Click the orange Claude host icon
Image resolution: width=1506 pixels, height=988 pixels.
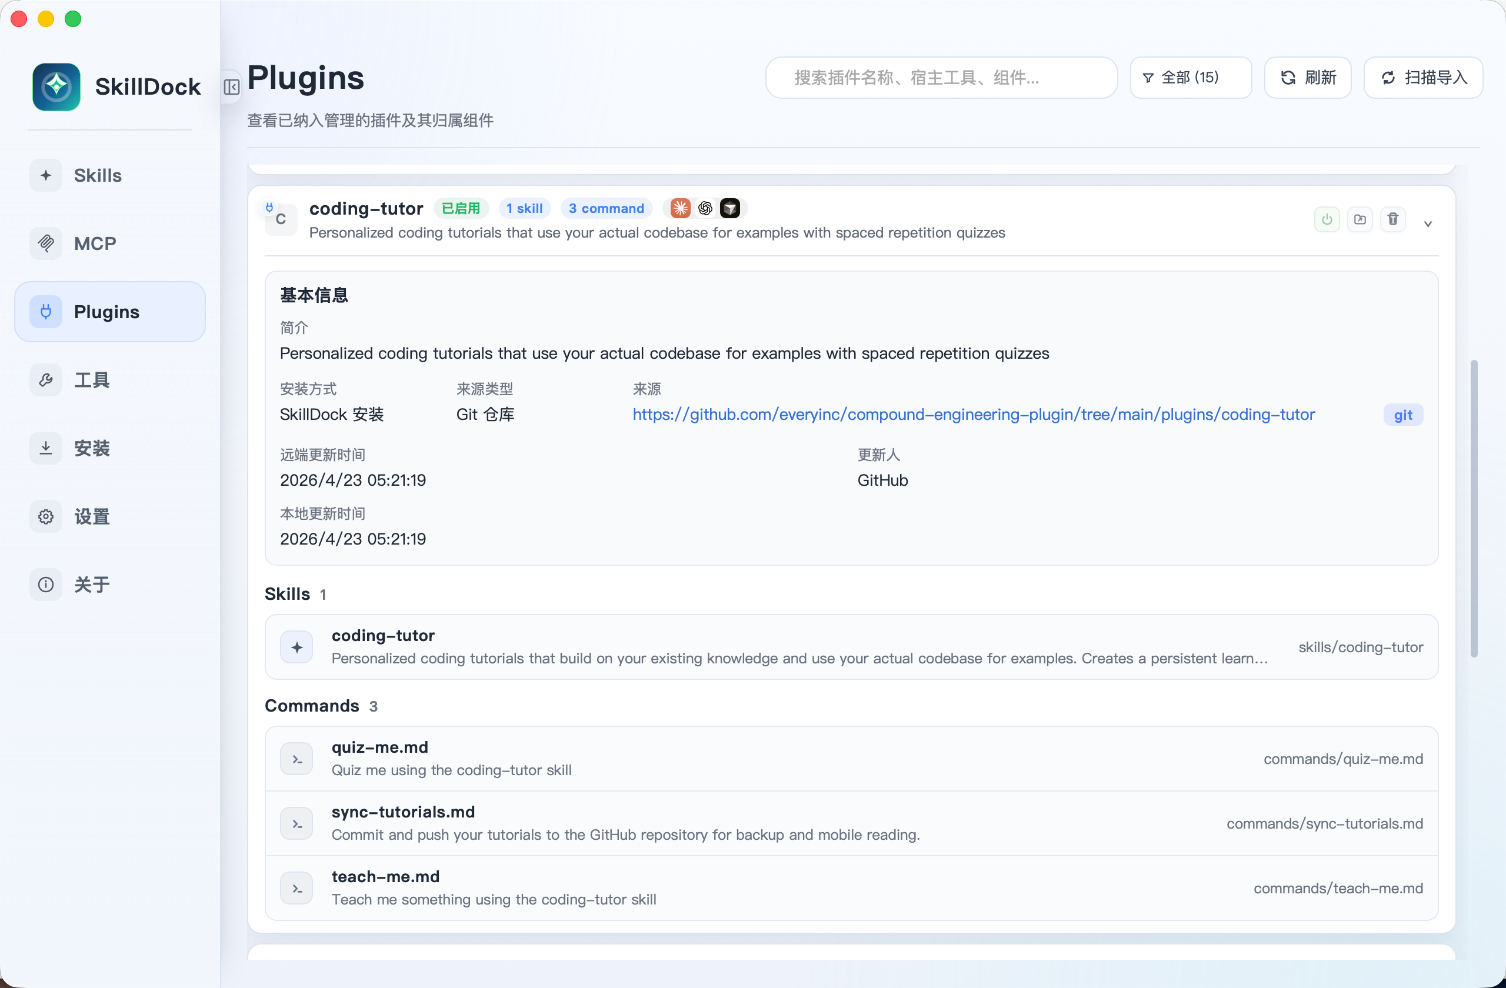coord(680,208)
